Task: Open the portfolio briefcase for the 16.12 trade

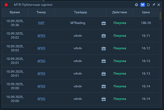Action: pyautogui.click(x=104, y=48)
